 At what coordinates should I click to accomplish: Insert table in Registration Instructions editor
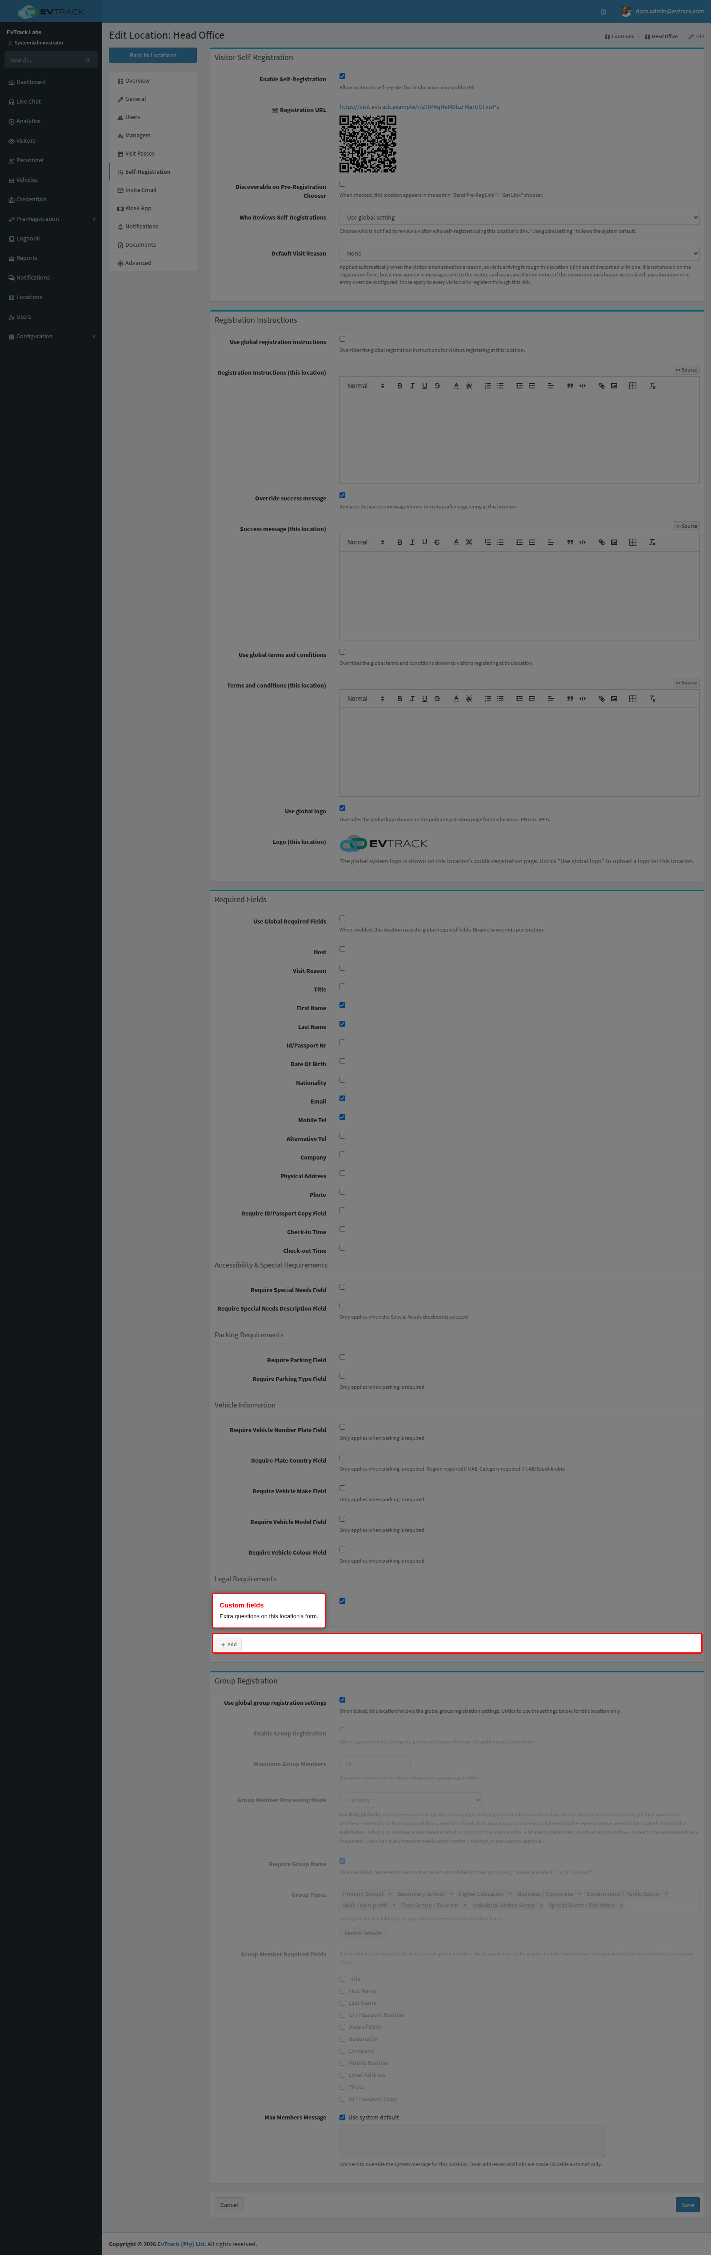click(632, 386)
